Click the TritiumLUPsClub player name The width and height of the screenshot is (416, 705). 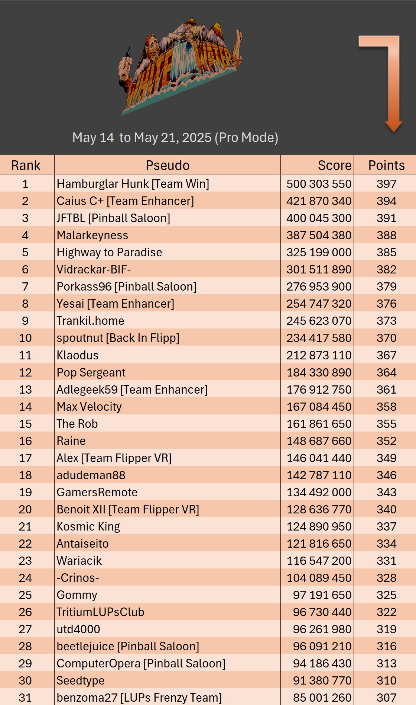(100, 612)
